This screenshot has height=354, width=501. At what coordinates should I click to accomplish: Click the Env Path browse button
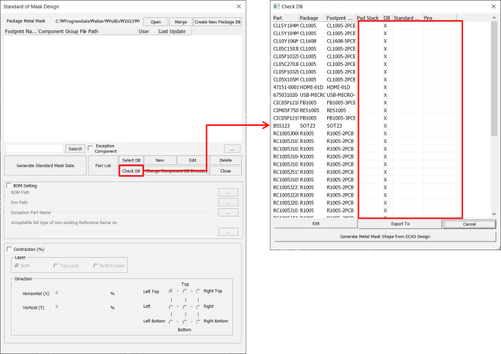tap(227, 203)
